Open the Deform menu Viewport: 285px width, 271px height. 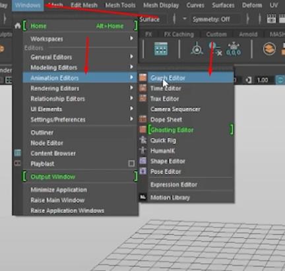click(252, 5)
